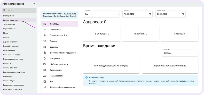Image resolution: width=204 pixels, height=95 pixels.
Task: Open Дерево сущностей in sidebar
Action: pyautogui.click(x=19, y=42)
